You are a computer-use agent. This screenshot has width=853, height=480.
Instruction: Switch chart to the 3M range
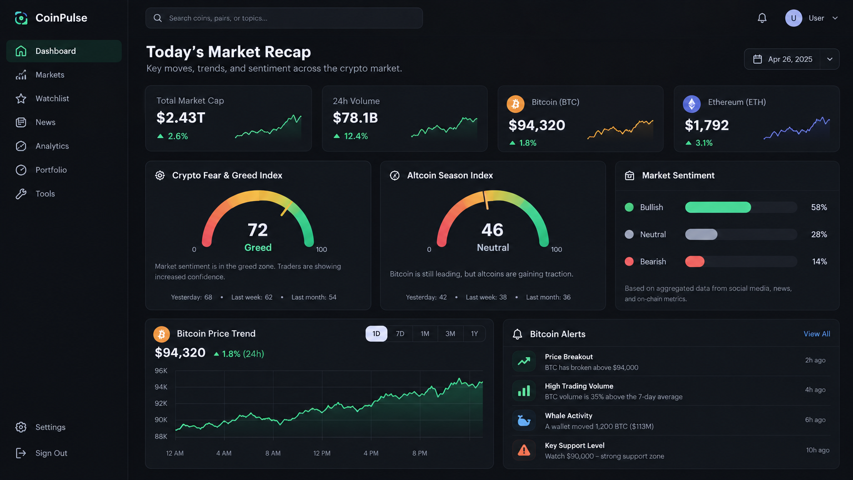450,334
